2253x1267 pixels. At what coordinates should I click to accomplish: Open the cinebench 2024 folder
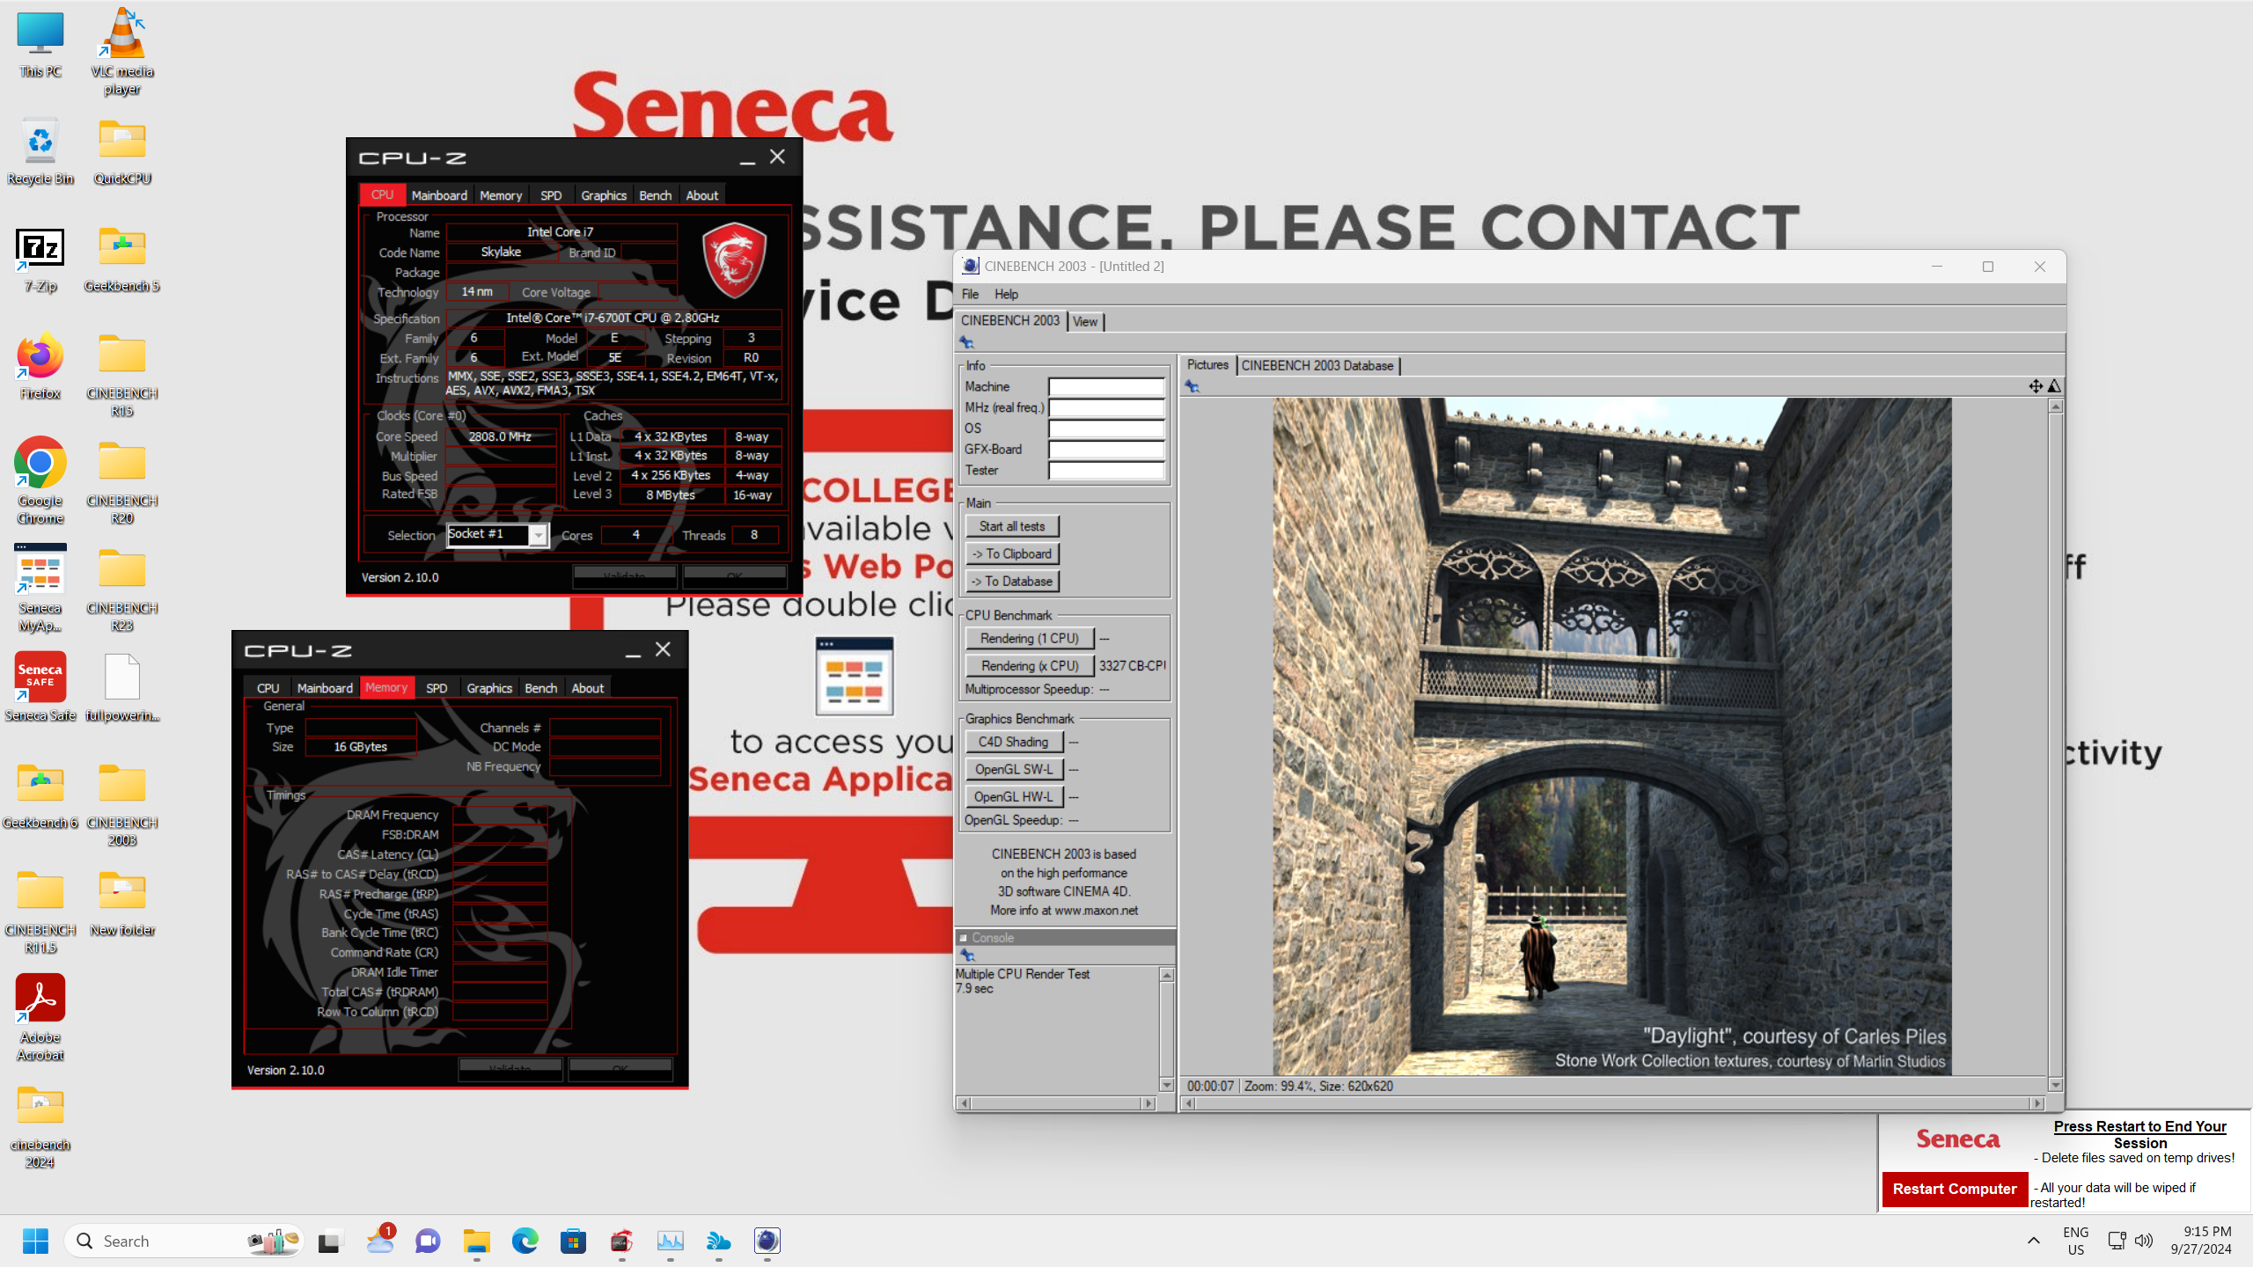[x=40, y=1126]
